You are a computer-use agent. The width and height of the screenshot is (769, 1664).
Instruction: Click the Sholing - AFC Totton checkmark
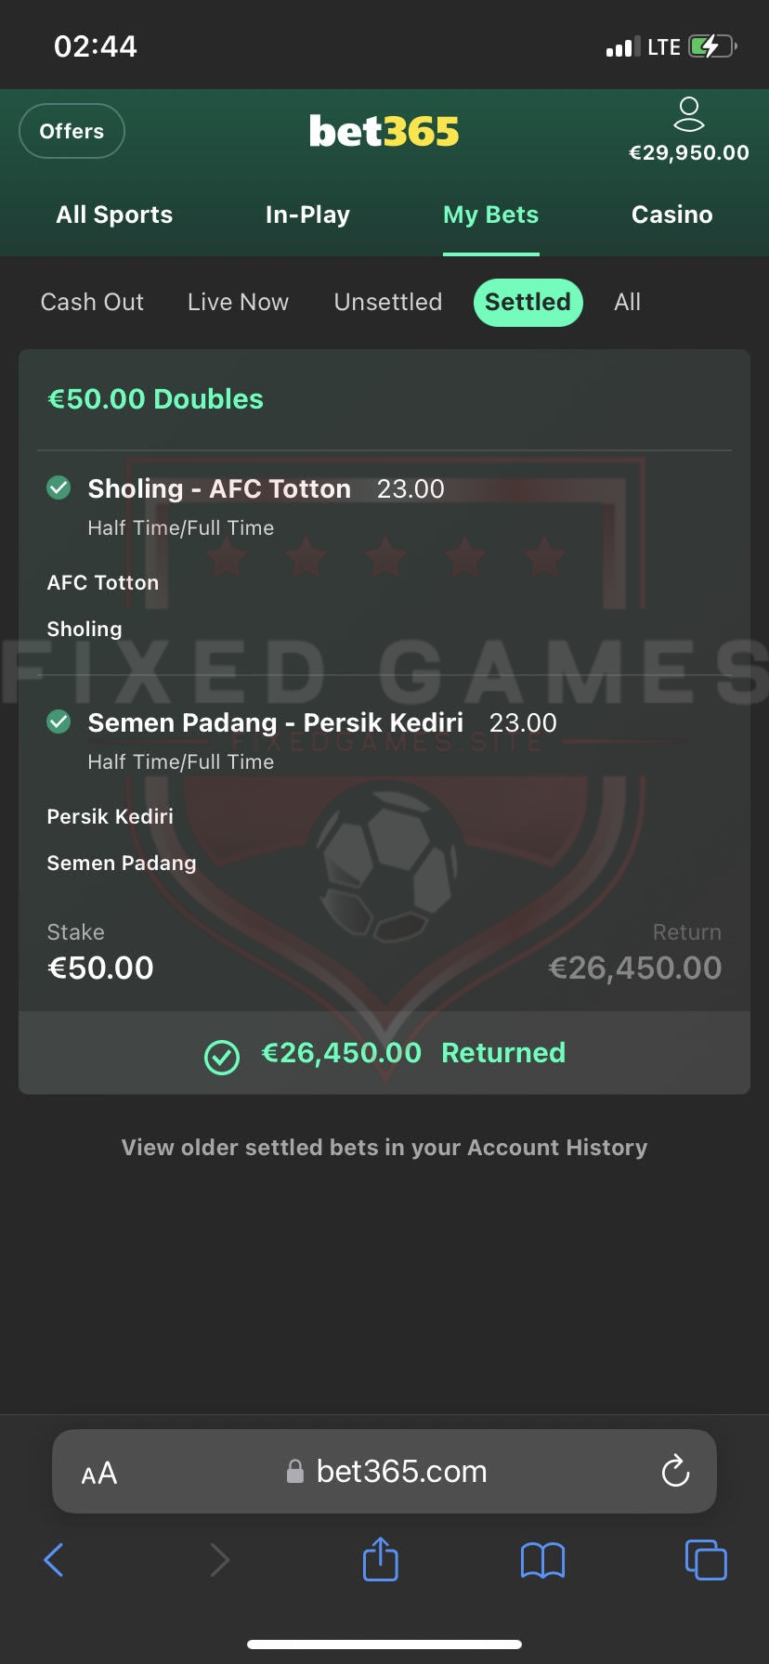pos(59,487)
